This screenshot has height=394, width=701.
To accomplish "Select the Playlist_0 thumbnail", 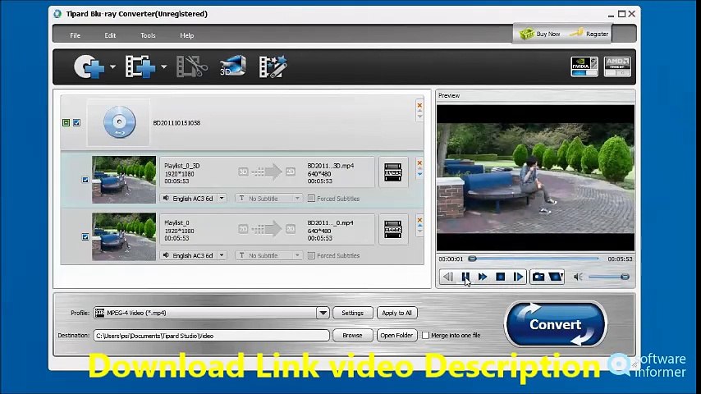I will (x=124, y=236).
